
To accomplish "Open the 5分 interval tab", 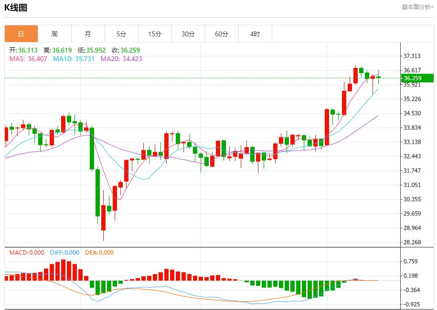I will tap(121, 34).
